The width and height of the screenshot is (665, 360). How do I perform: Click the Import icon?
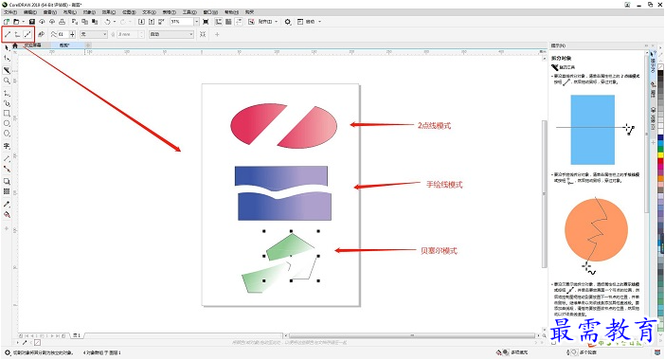point(142,22)
